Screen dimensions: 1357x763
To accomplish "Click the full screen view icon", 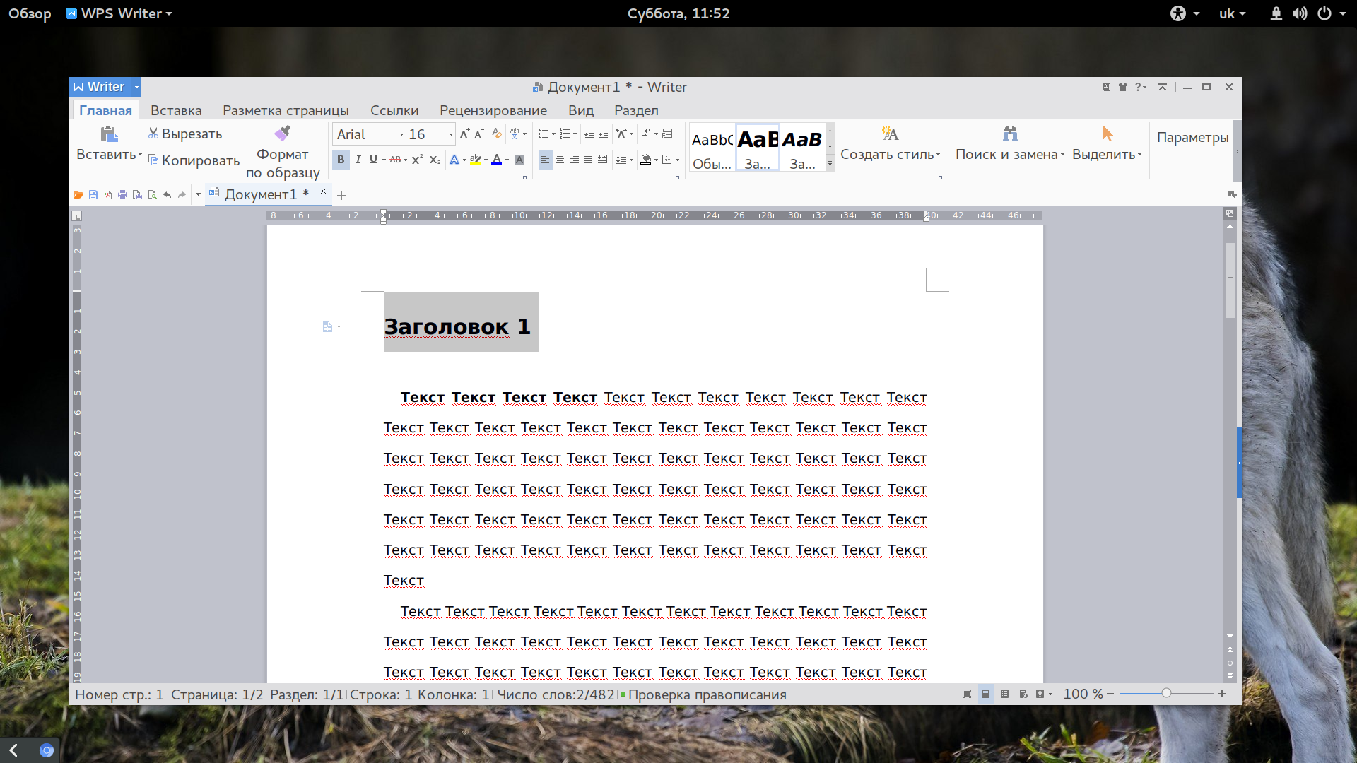I will pos(967,694).
